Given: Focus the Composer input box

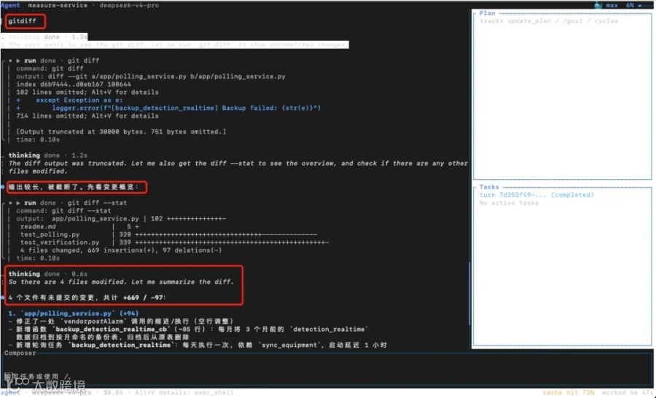Looking at the screenshot, I should click(327, 369).
